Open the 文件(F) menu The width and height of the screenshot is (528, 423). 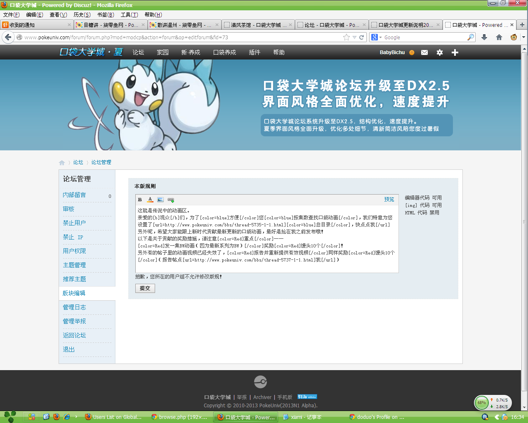11,15
